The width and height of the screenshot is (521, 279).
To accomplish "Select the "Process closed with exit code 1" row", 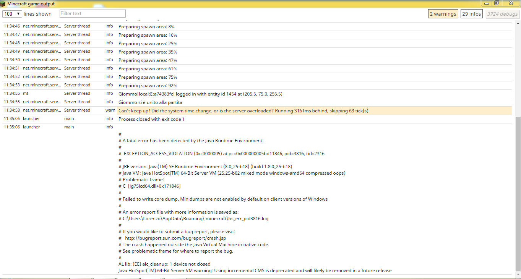I will point(151,119).
